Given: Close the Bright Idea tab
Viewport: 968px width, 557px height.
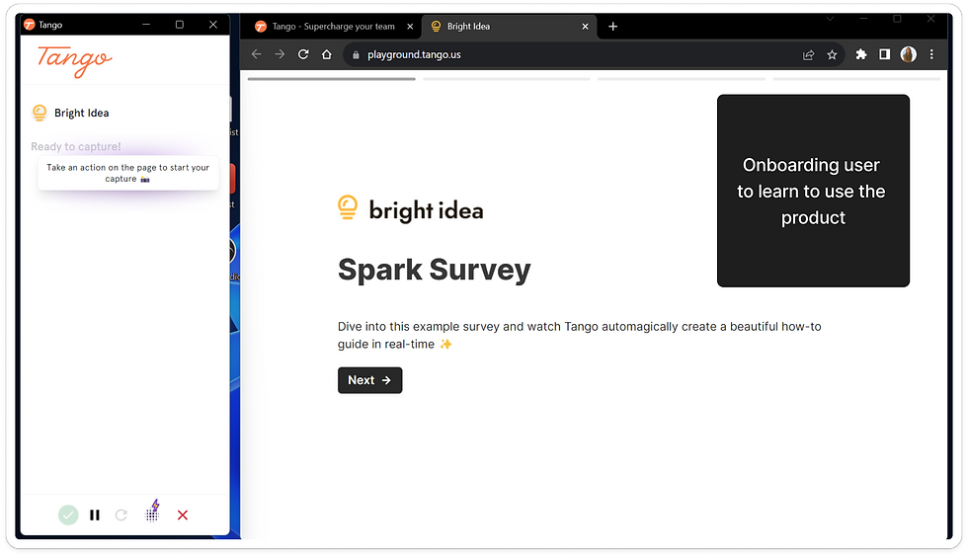Looking at the screenshot, I should coord(585,27).
